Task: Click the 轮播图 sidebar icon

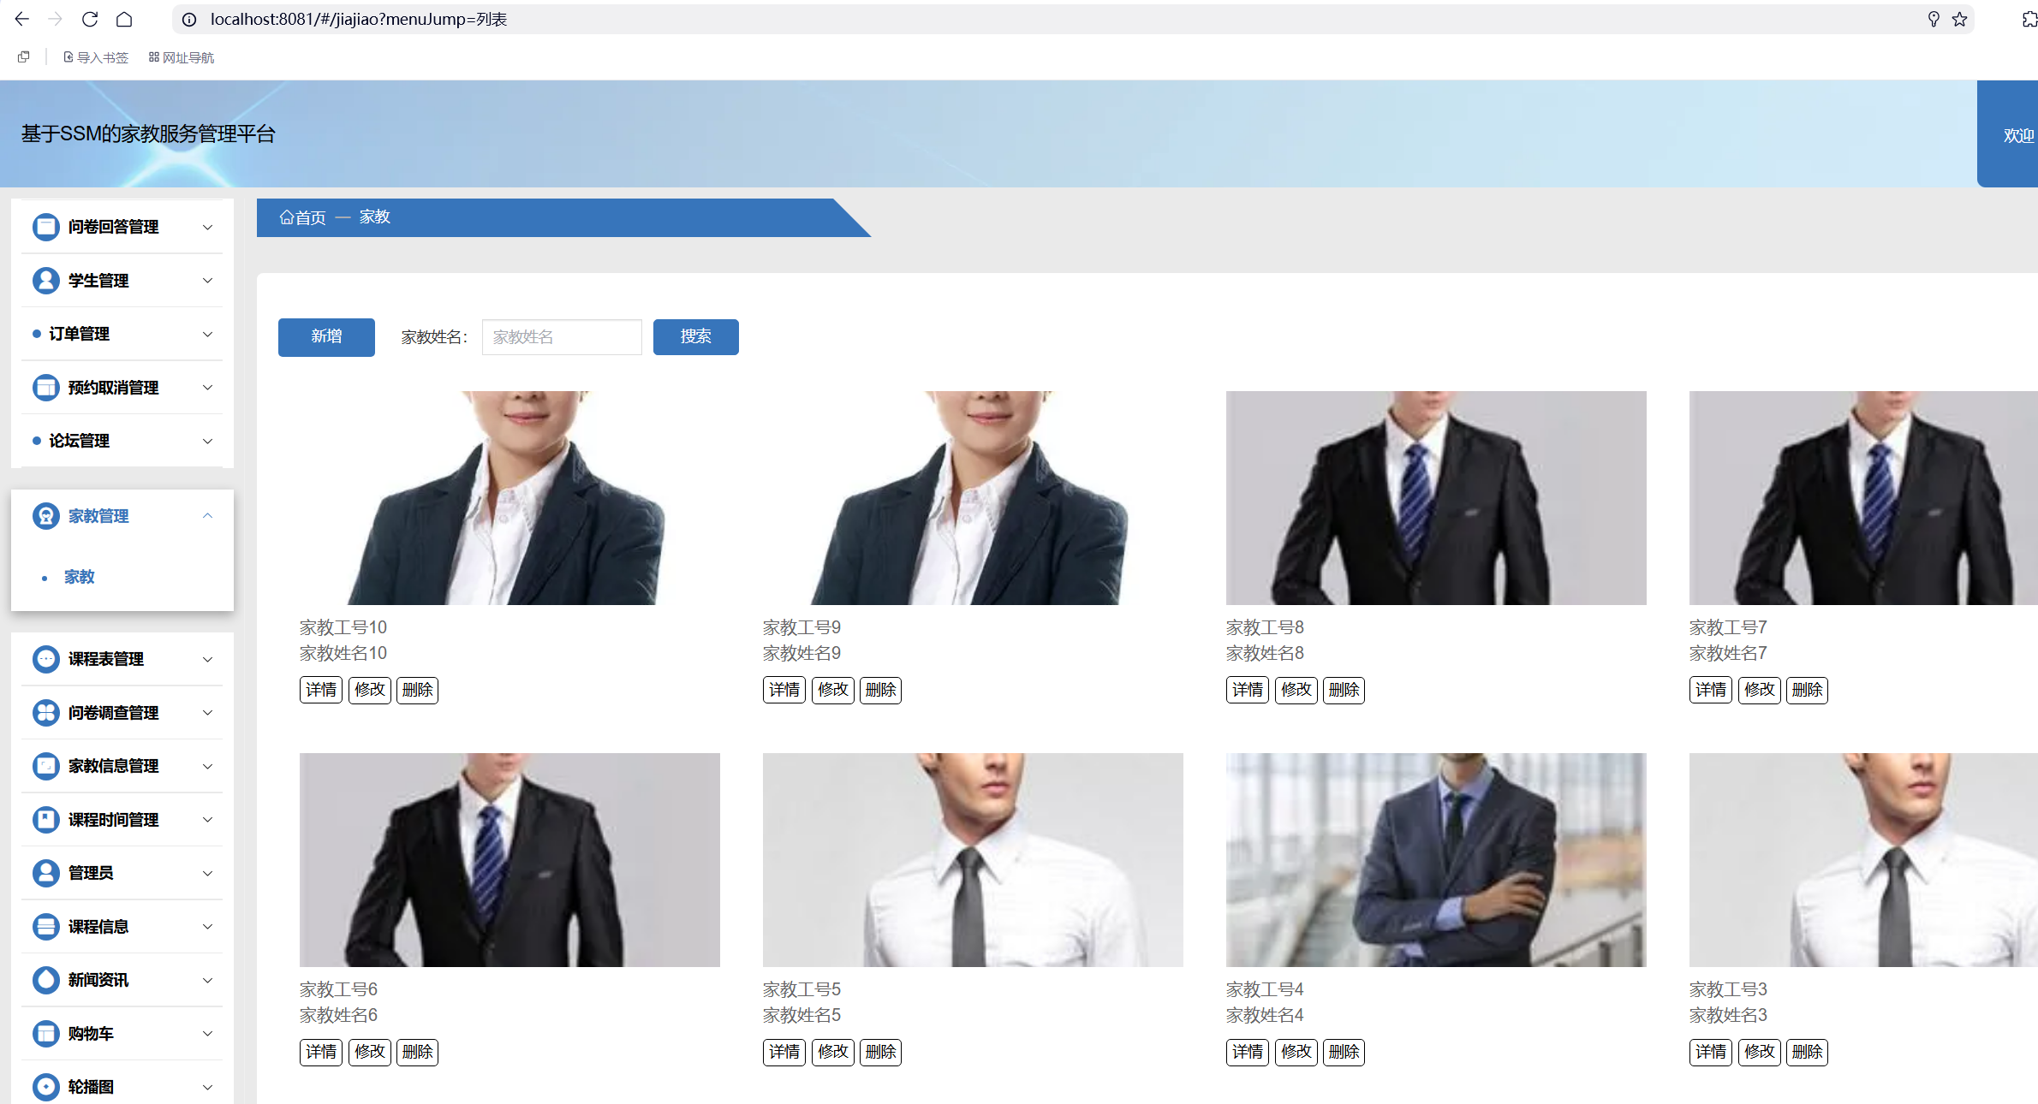Action: point(45,1087)
